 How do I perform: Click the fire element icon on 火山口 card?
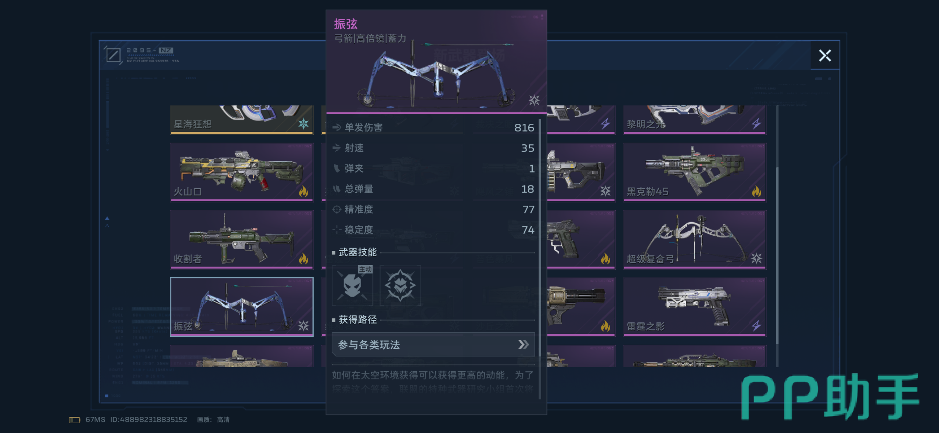(x=303, y=191)
